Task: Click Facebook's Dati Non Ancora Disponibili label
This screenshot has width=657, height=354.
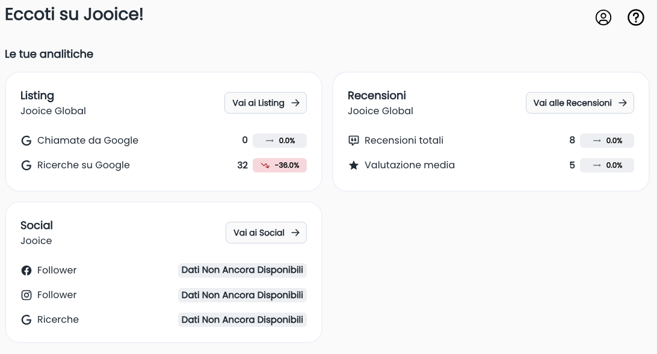Action: pos(242,270)
